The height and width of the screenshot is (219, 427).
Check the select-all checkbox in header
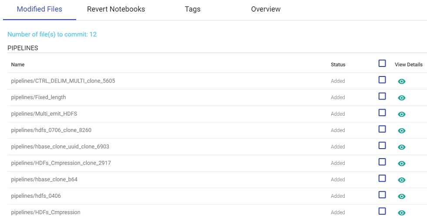382,63
